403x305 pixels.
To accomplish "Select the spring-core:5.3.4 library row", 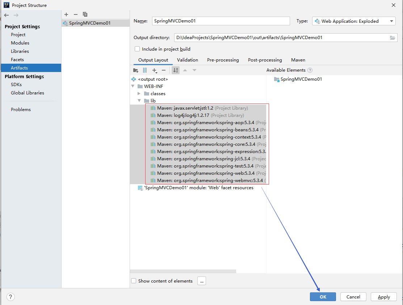I will click(198, 144).
